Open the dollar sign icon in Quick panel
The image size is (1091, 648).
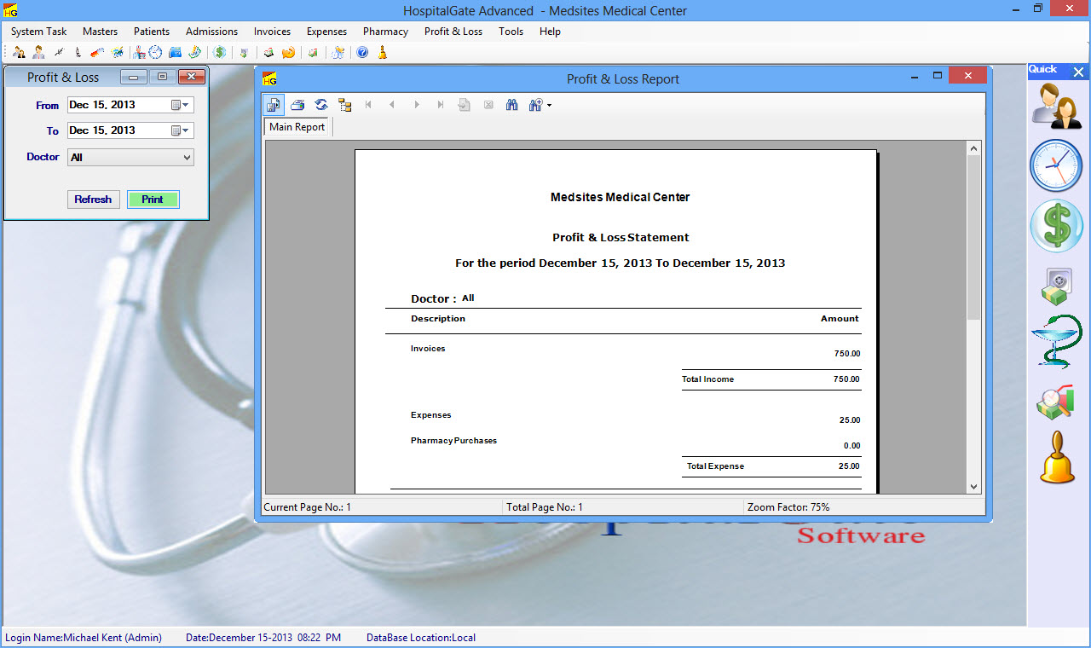(1056, 226)
